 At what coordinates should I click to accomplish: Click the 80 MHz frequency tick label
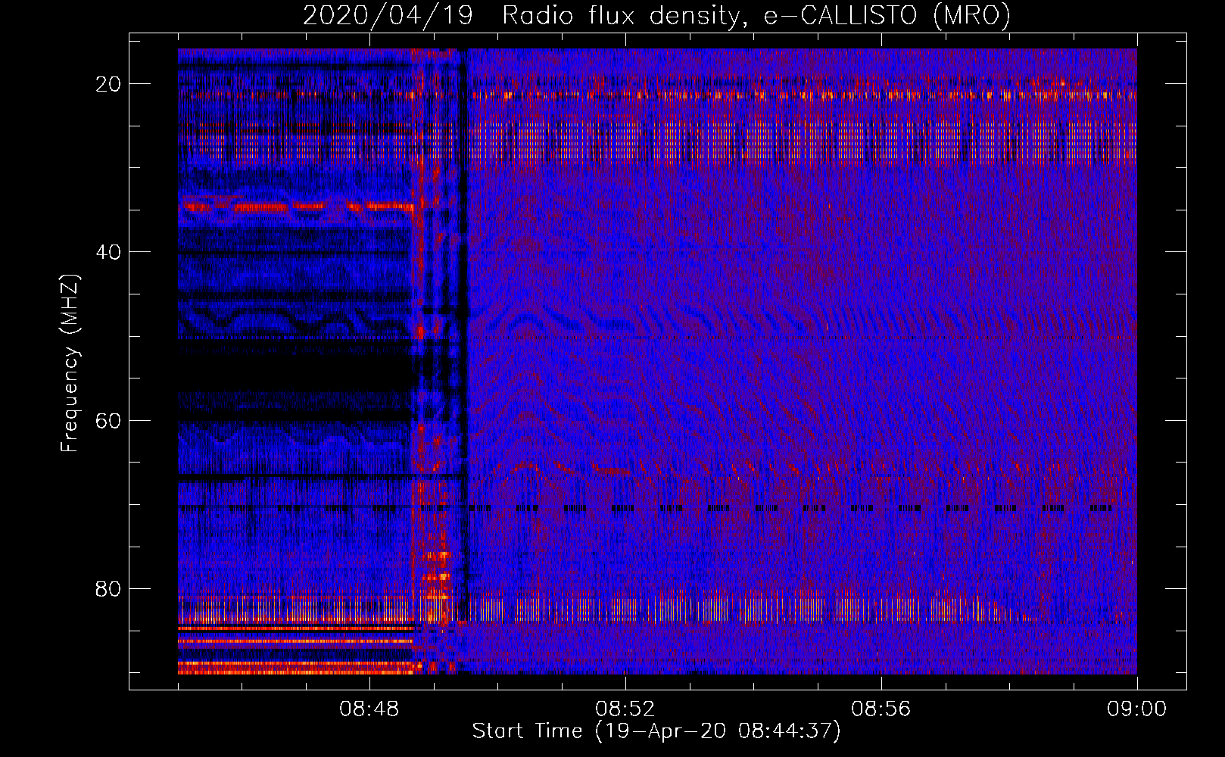(108, 588)
